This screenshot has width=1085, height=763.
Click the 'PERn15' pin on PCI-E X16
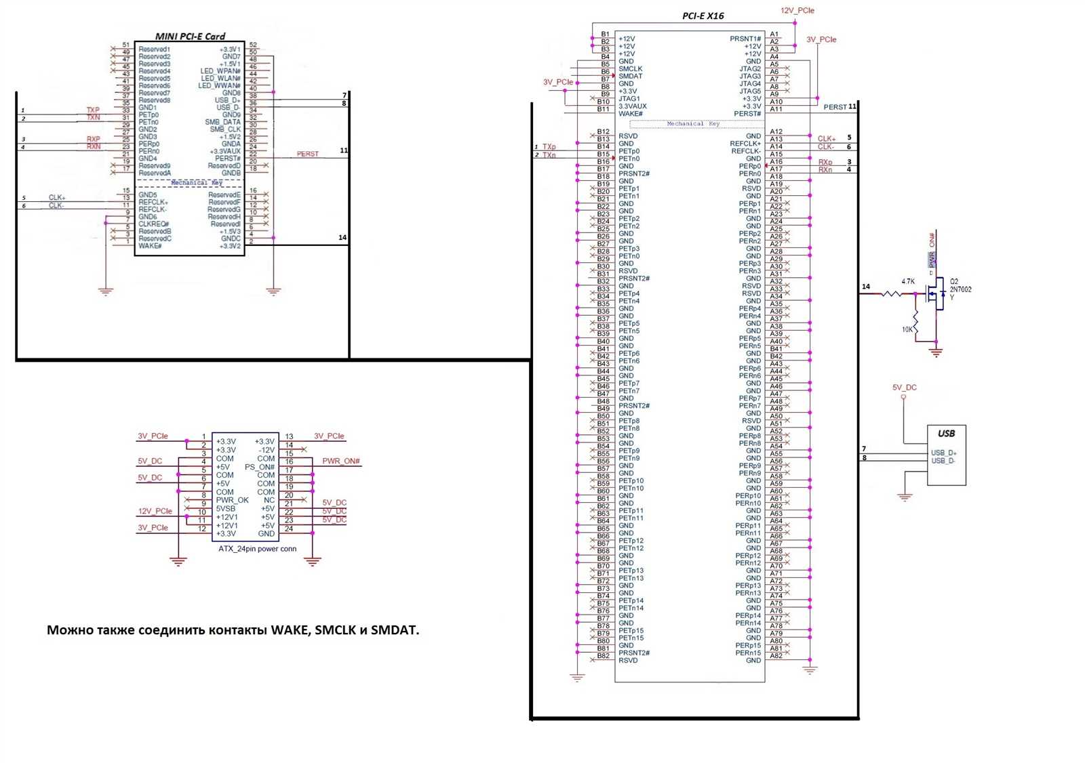[748, 653]
